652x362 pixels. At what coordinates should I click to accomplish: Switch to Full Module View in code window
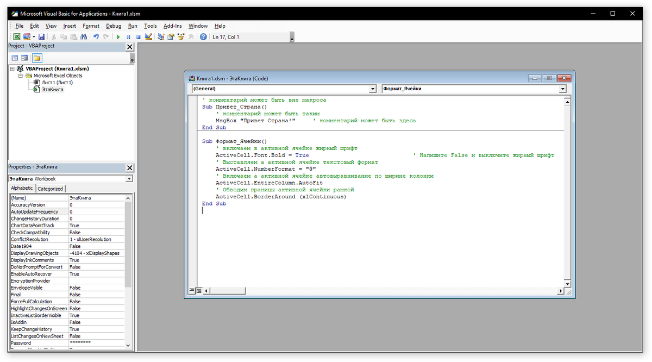(x=199, y=291)
